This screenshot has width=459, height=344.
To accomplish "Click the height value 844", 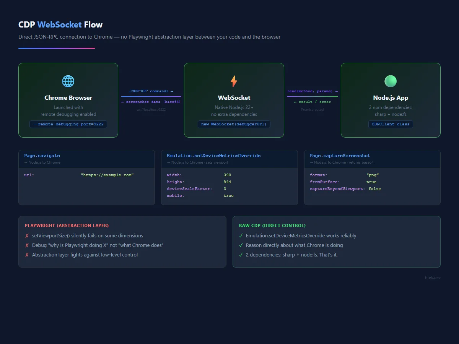I will pyautogui.click(x=227, y=182).
